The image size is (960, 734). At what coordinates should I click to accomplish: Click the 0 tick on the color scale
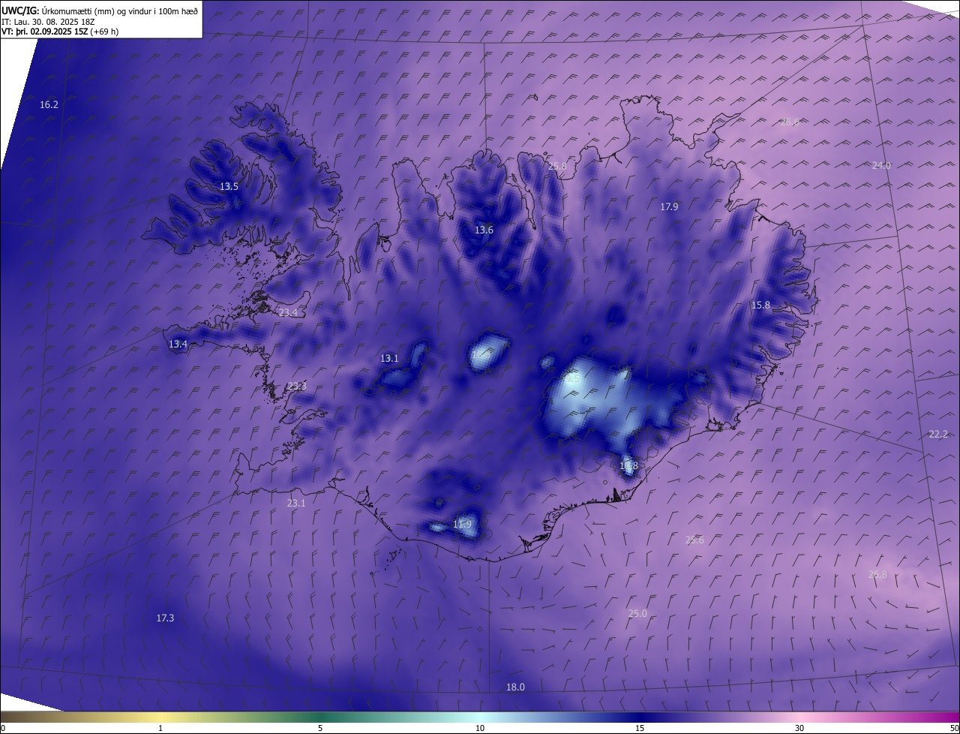coord(3,728)
